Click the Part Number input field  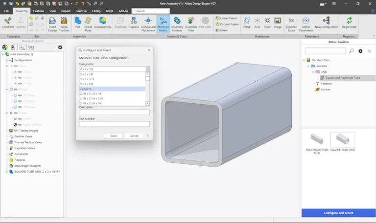[115, 124]
